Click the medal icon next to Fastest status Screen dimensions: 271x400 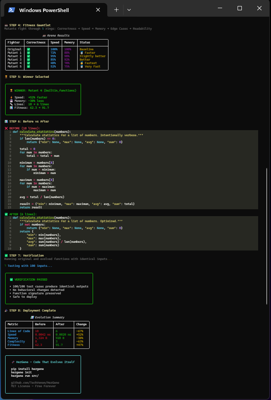tap(81, 63)
